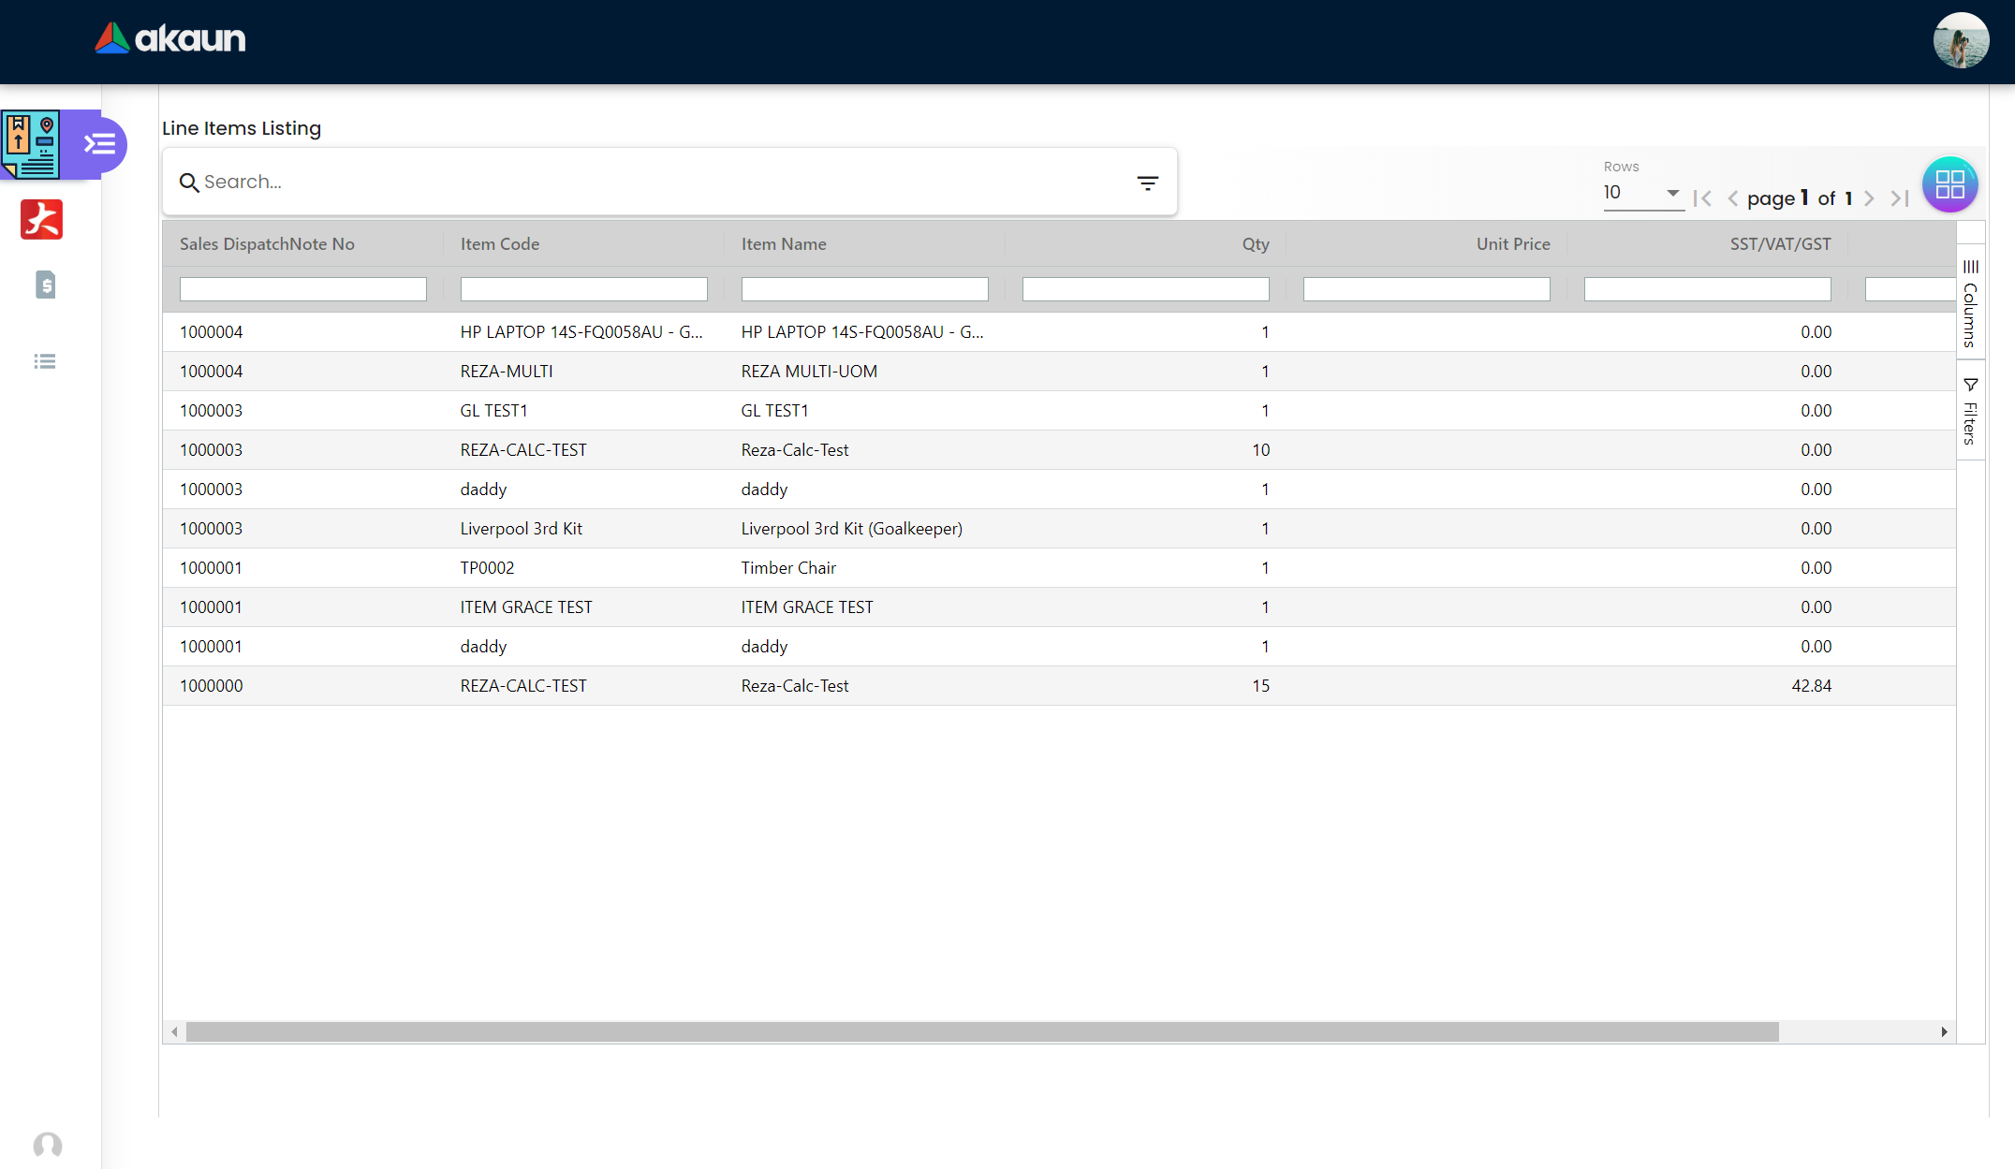Open the Columns side panel tab
This screenshot has height=1169, width=2015.
pyautogui.click(x=1970, y=304)
